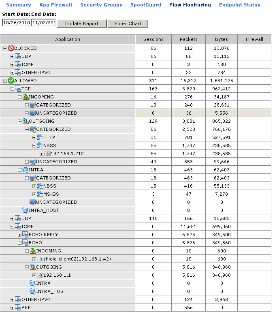Screen dimensions: 277x314
Task: Click the INCOMING icon under ICMP ECHO
Action: coord(33,251)
